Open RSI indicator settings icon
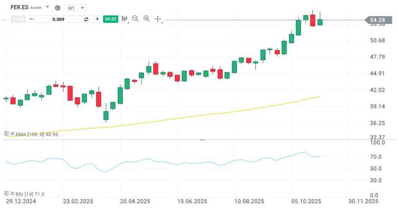 click(6, 193)
